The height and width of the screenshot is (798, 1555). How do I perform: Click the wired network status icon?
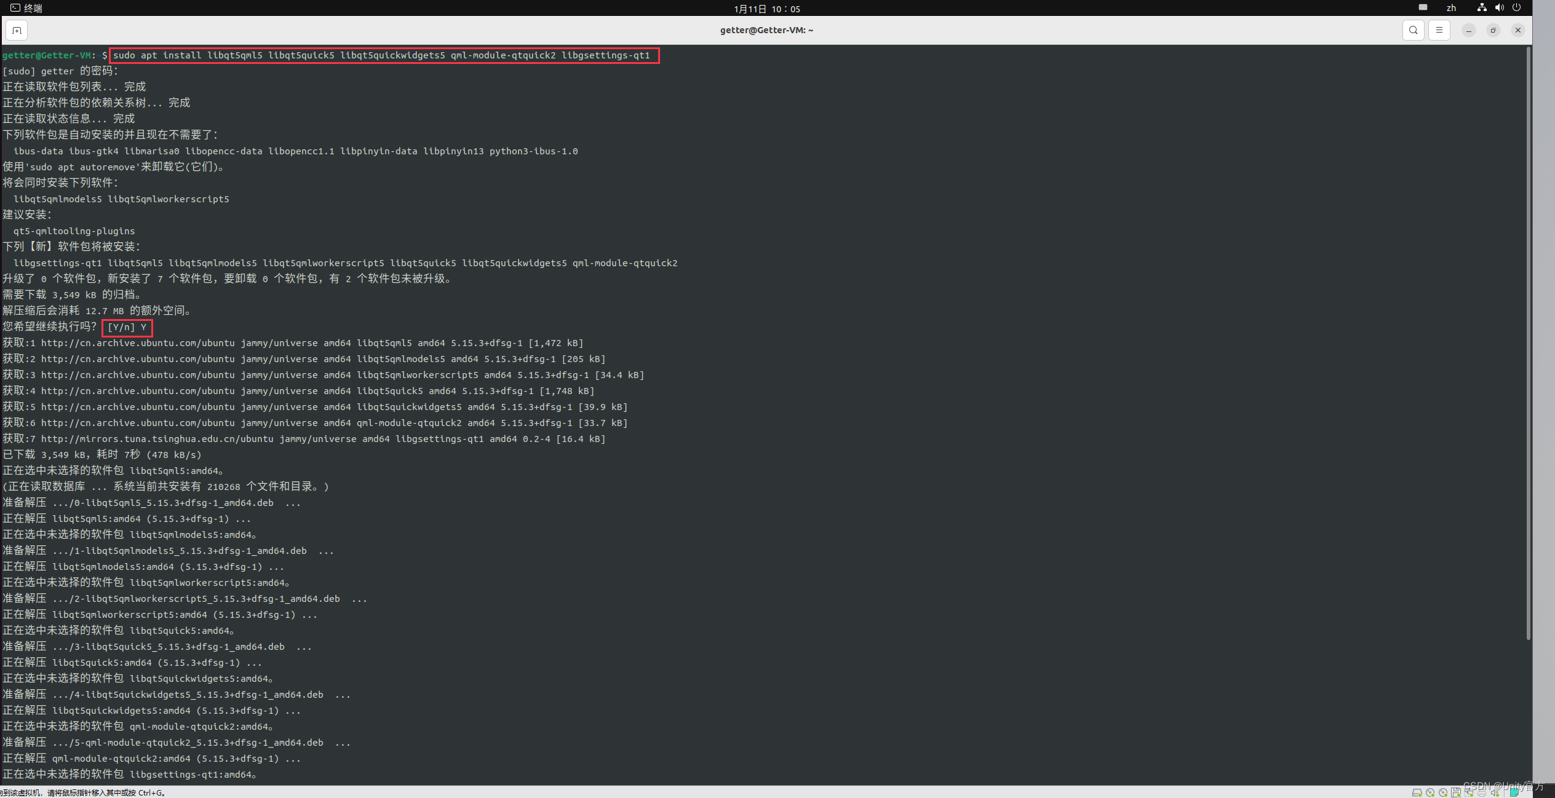tap(1482, 7)
